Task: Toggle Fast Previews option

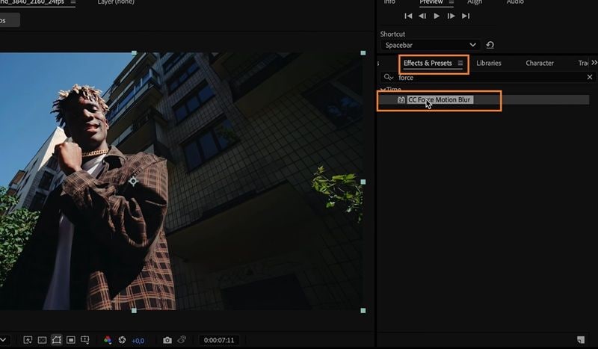Action: coord(28,340)
